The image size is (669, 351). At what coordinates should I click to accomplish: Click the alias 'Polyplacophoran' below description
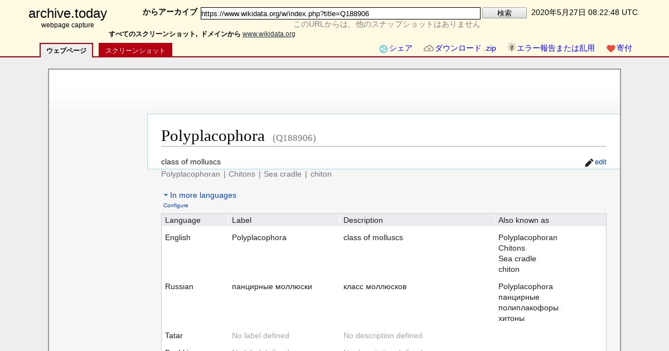(191, 174)
